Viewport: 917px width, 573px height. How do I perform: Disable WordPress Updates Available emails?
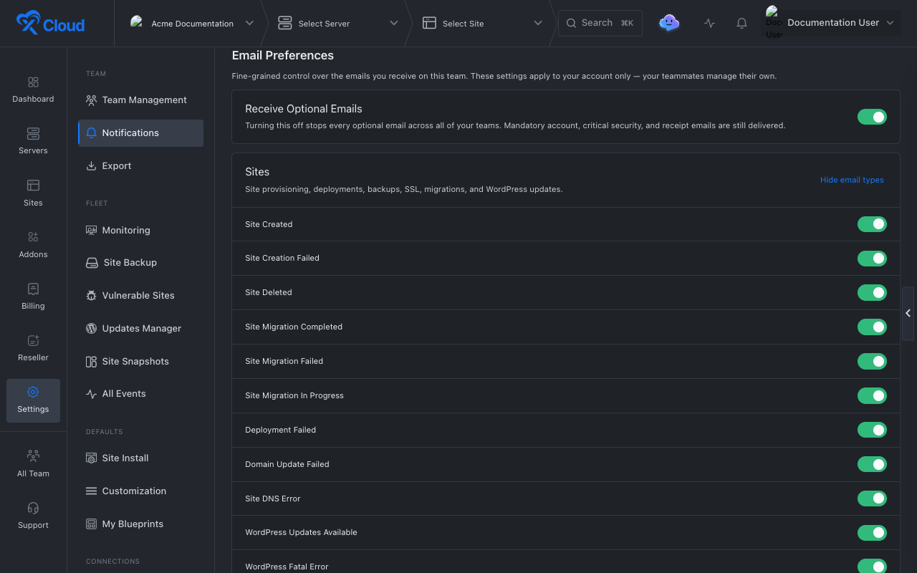[872, 532]
